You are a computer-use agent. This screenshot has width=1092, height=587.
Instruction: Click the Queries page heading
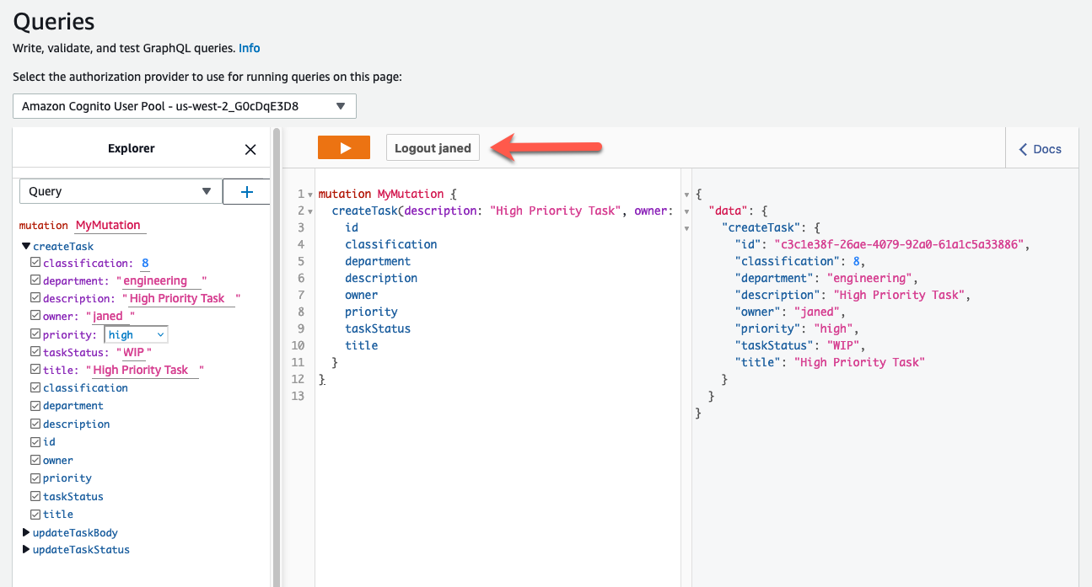(x=54, y=21)
